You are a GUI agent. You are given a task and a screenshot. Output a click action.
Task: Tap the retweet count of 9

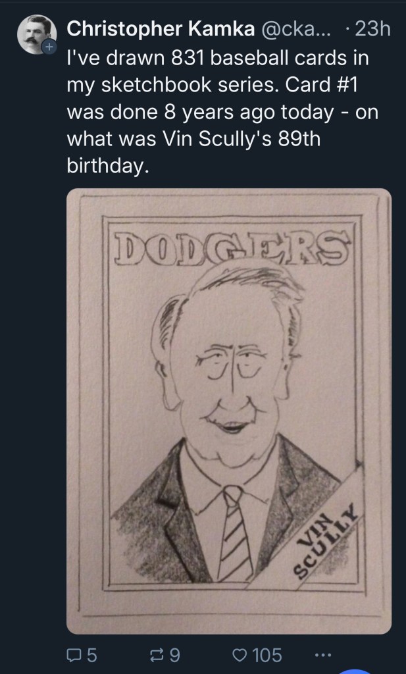[174, 655]
